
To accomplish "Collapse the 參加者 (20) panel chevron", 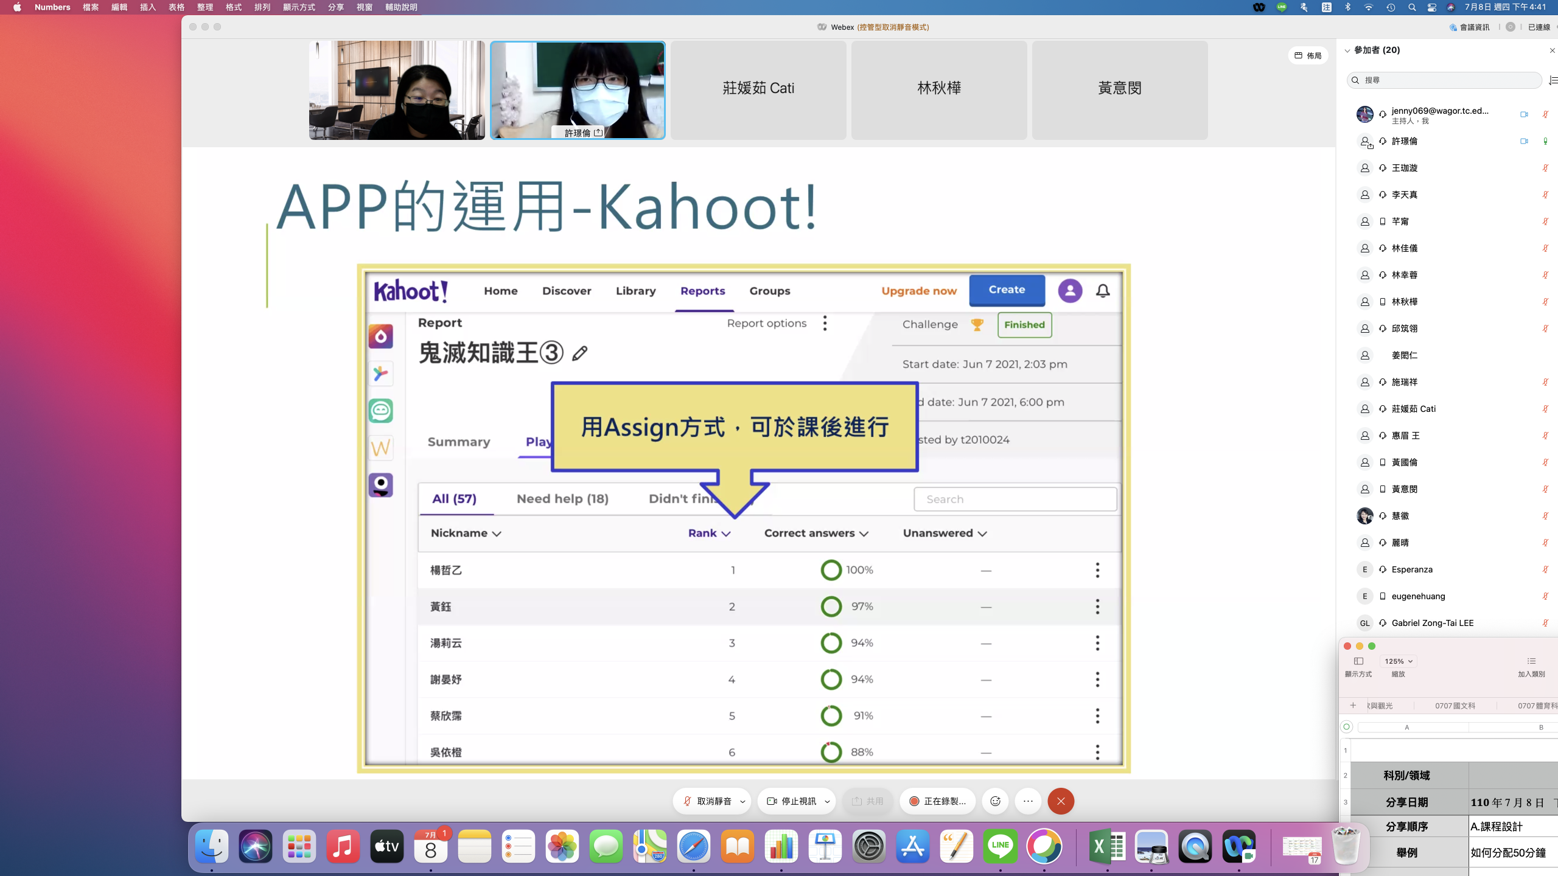I will (x=1347, y=50).
